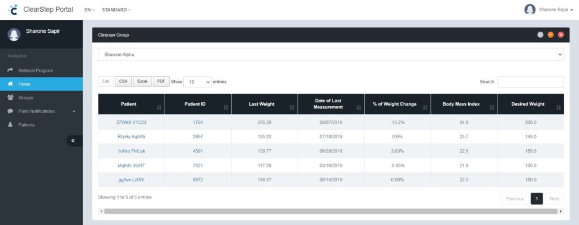579x225 pixels.
Task: Open the Sharone Alpha clinician group dropdown
Action: click(331, 54)
